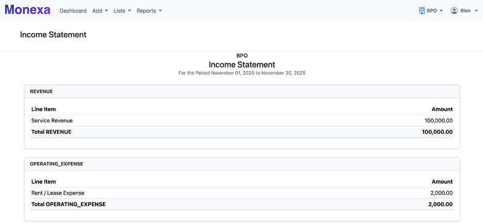The image size is (483, 223).
Task: Open the Dashboard page
Action: pos(73,11)
